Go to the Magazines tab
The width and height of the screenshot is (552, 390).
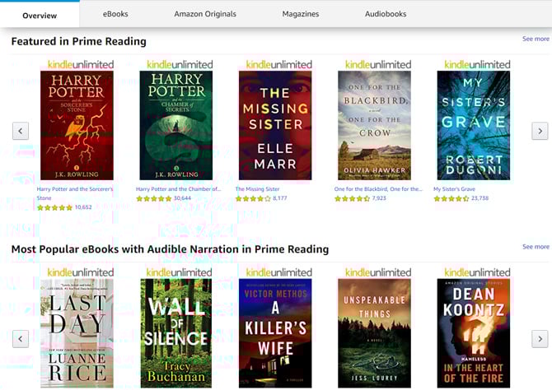[x=301, y=14]
